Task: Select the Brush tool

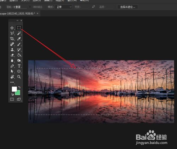Action: pos(19,44)
